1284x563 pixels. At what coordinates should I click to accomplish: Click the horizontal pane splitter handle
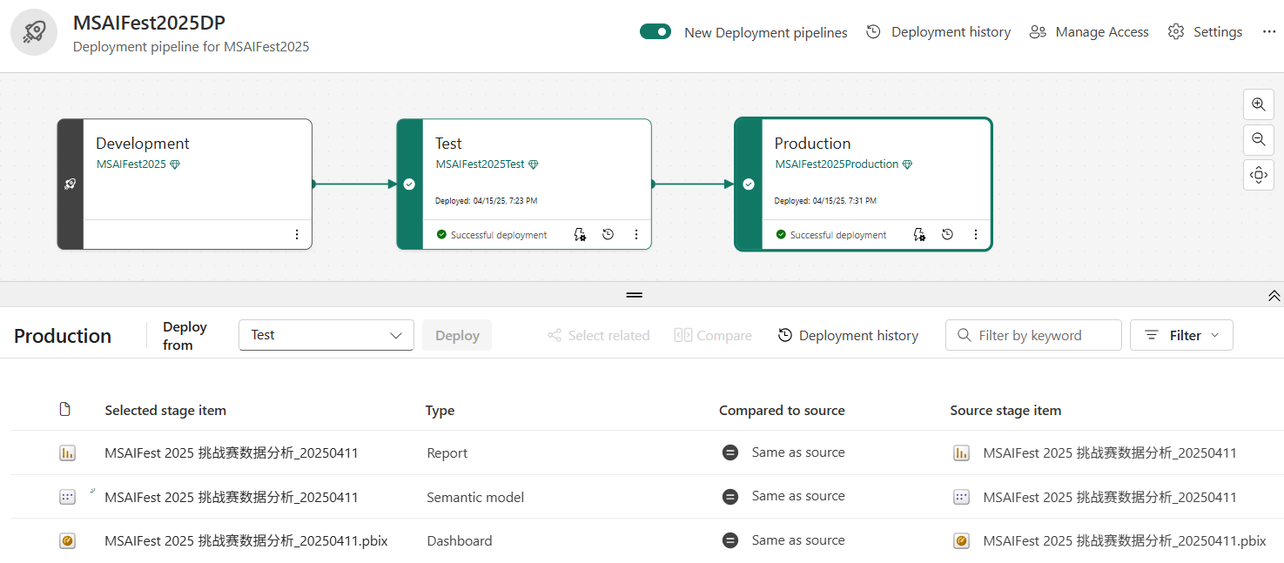point(635,295)
